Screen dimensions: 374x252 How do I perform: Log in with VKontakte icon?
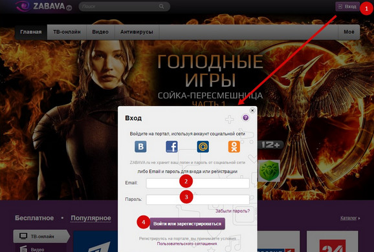click(140, 147)
